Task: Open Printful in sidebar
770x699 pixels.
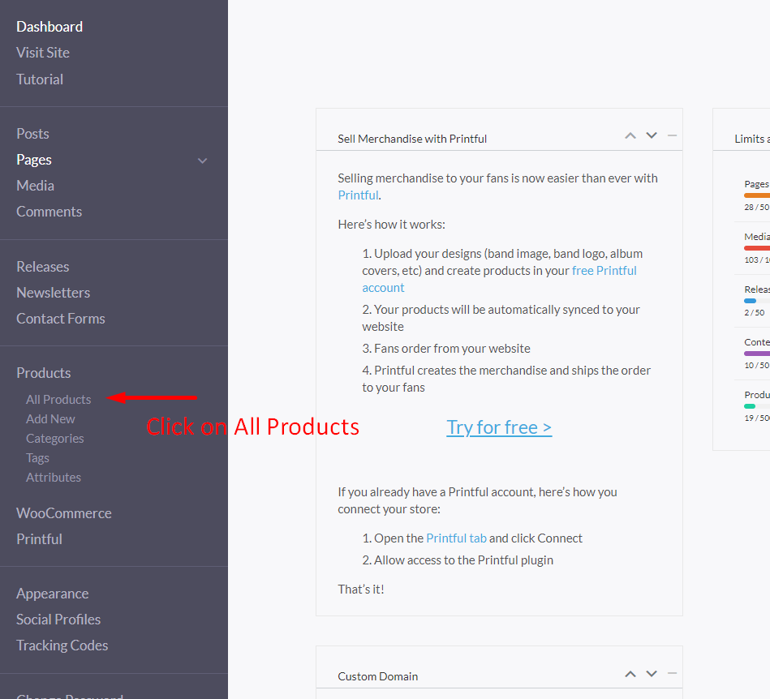Action: (x=39, y=539)
